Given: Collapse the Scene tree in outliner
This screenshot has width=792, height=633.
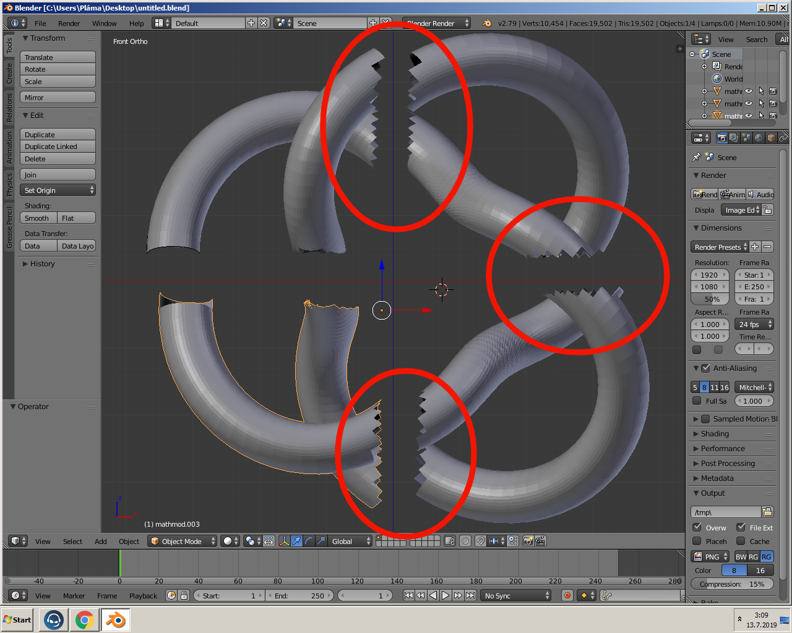Looking at the screenshot, I should click(x=692, y=54).
